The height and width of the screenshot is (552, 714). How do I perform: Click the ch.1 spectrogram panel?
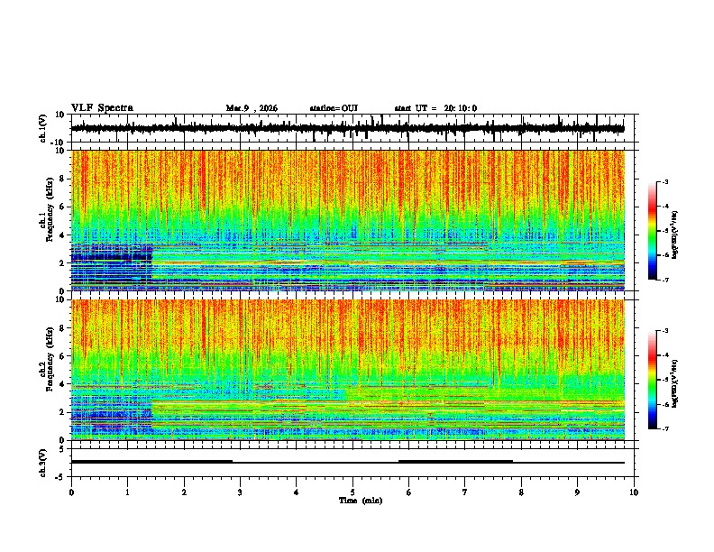pos(348,220)
